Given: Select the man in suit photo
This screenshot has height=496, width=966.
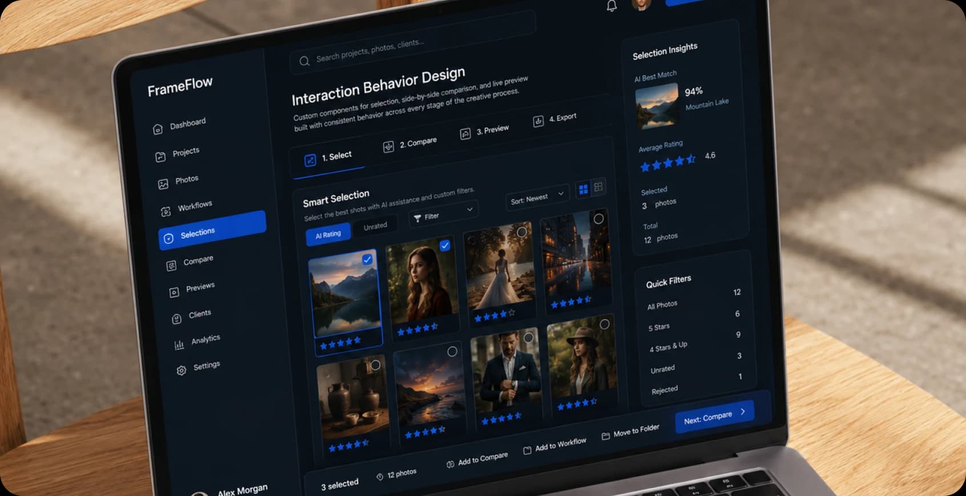Looking at the screenshot, I should click(528, 338).
